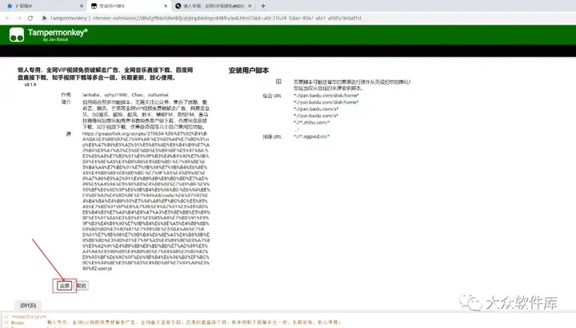Click the 排除 URL label
This screenshot has height=328, width=576.
point(272,136)
